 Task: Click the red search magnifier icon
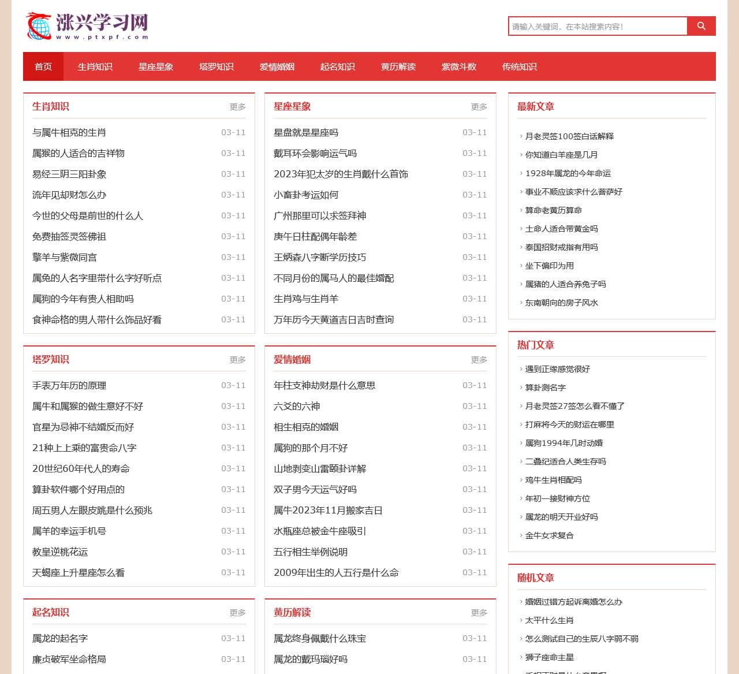click(x=701, y=26)
